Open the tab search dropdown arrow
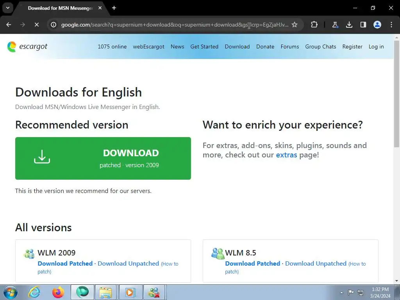This screenshot has height=300, width=400. pyautogui.click(x=8, y=8)
